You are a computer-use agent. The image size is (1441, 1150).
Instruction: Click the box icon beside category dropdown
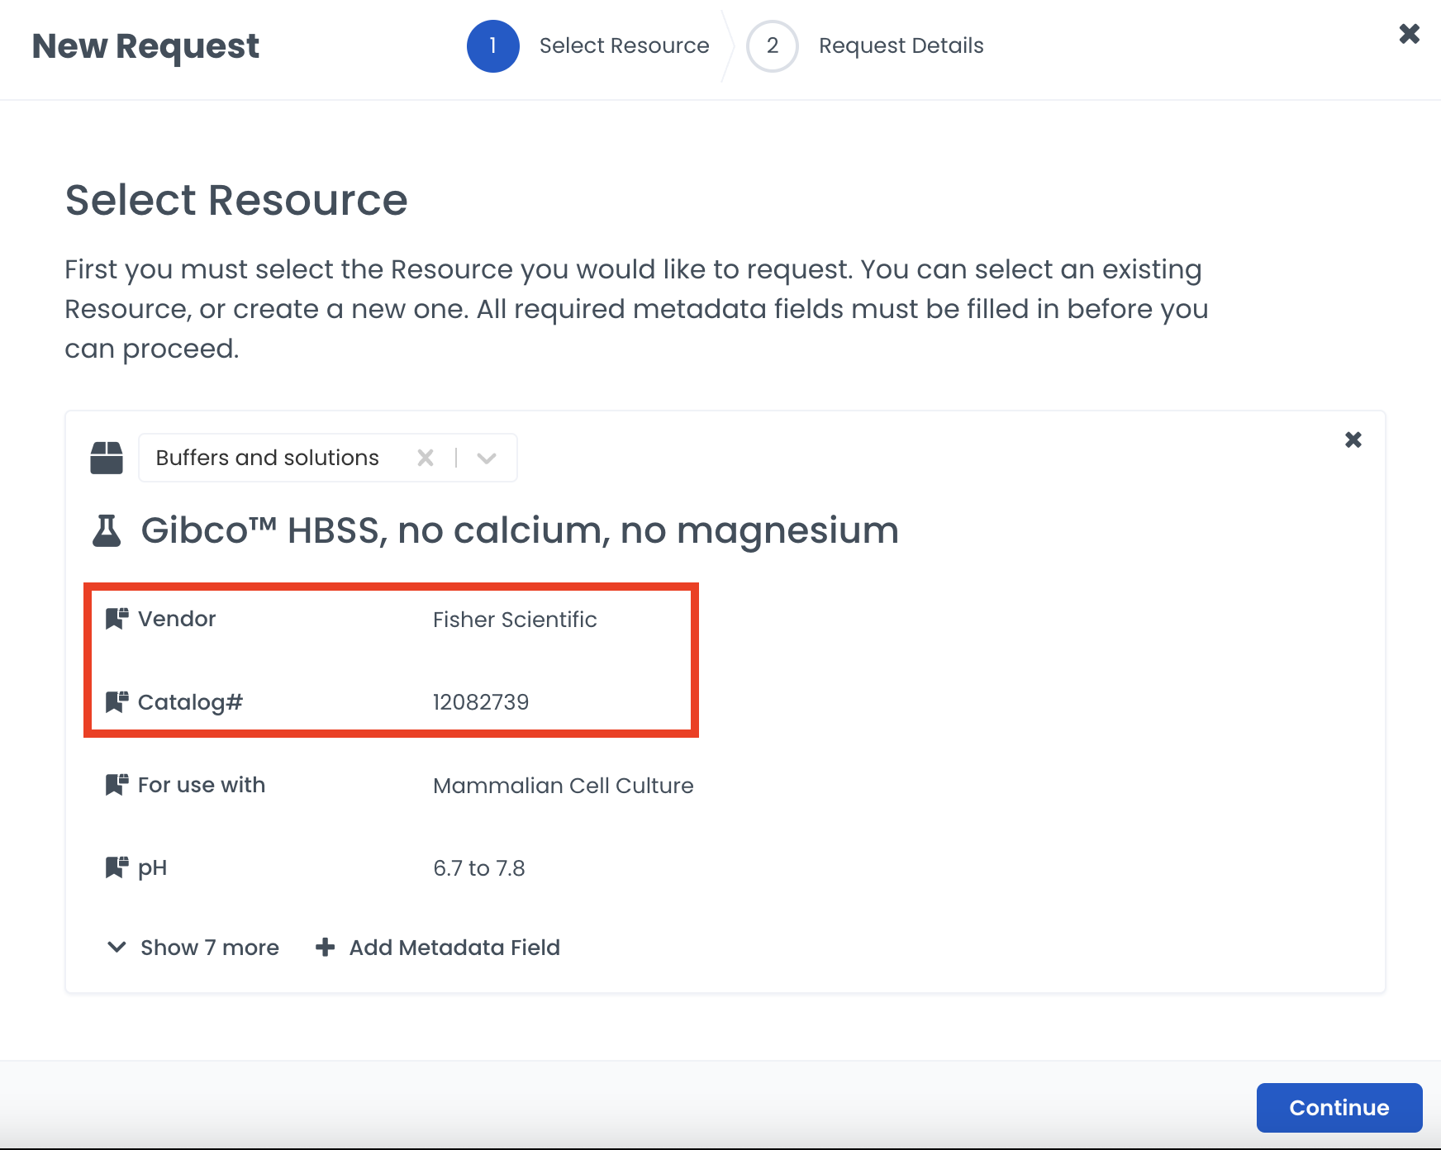[x=107, y=458]
